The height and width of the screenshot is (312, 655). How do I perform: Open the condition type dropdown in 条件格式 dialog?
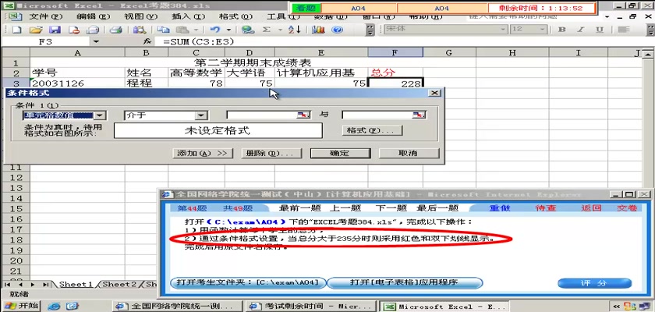101,115
